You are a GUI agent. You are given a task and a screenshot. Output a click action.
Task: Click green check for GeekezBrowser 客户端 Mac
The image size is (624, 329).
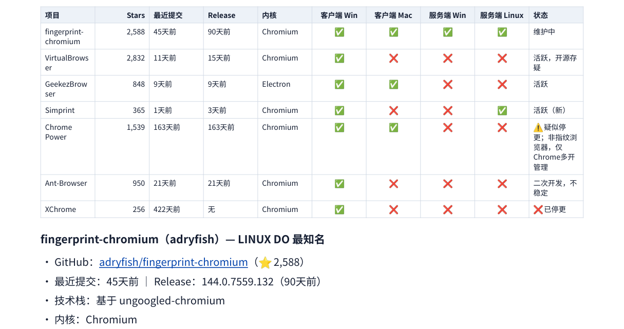pos(393,85)
